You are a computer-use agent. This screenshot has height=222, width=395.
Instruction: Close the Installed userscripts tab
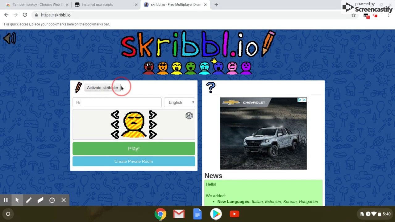tap(136, 5)
